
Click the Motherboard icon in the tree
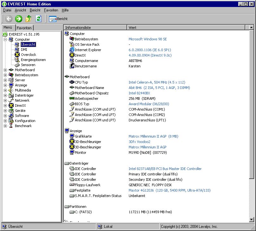coord(11,70)
